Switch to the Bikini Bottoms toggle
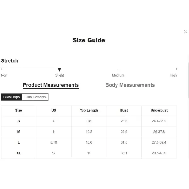This screenshot has height=189, width=189. pyautogui.click(x=35, y=97)
